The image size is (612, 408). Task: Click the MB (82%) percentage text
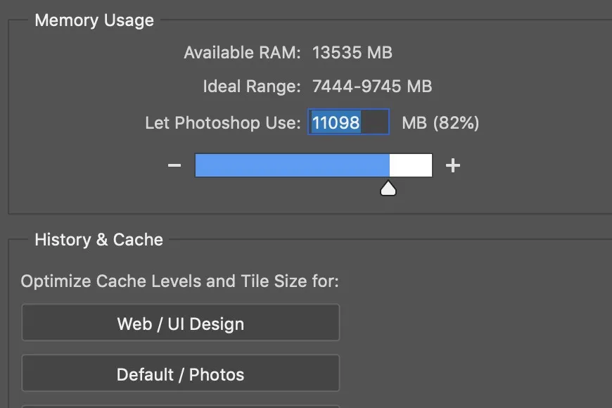pyautogui.click(x=440, y=123)
